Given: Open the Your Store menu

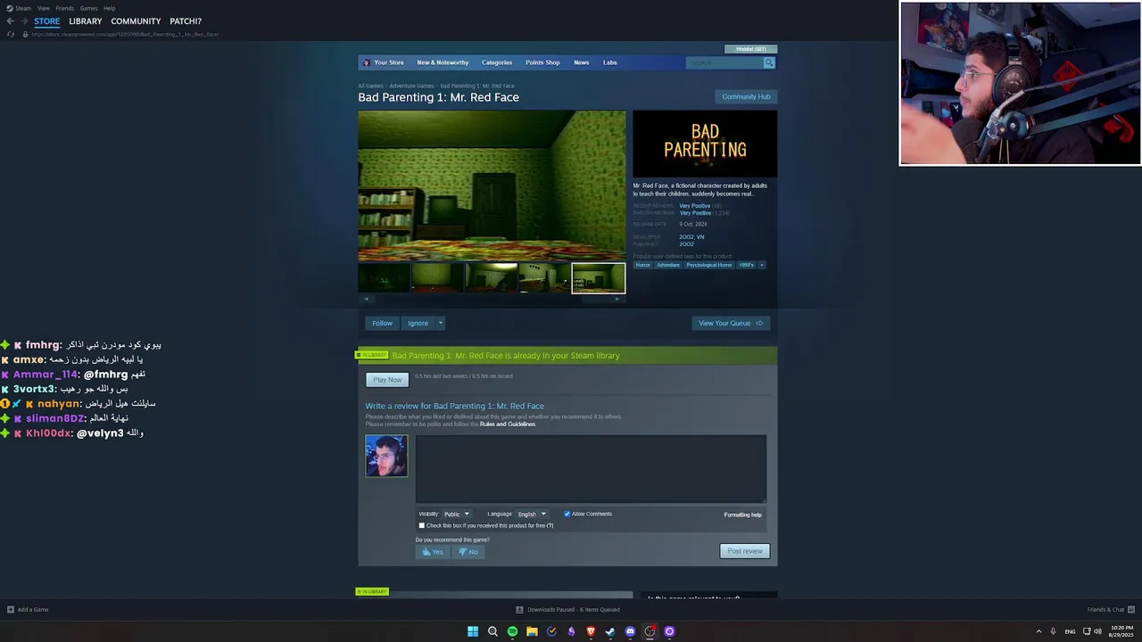Looking at the screenshot, I should pos(389,62).
